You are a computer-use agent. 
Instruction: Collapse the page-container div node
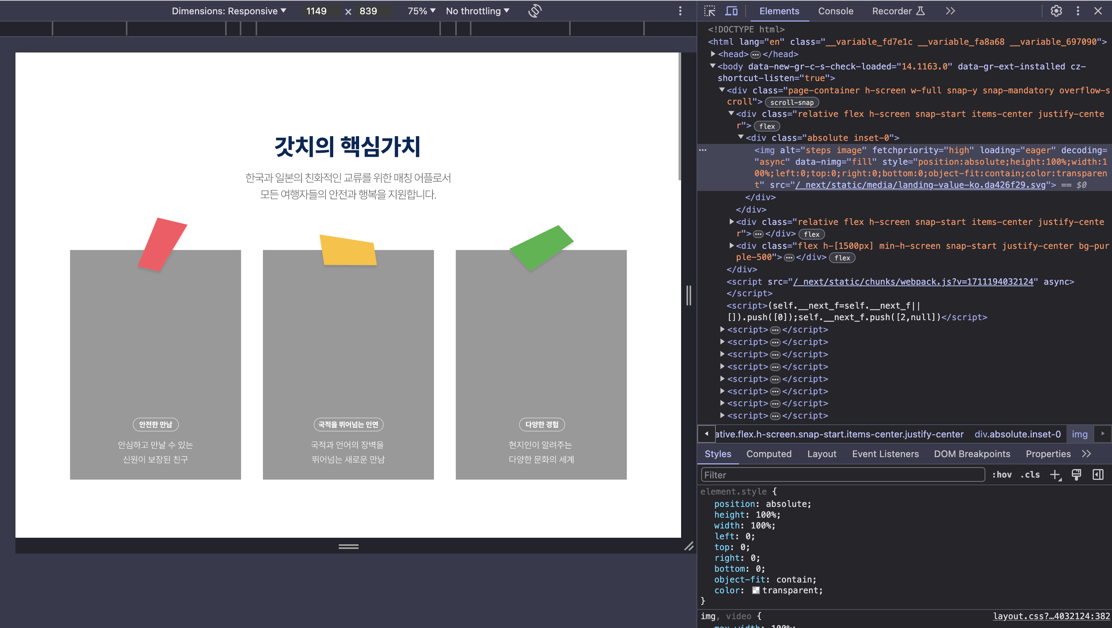click(x=722, y=90)
